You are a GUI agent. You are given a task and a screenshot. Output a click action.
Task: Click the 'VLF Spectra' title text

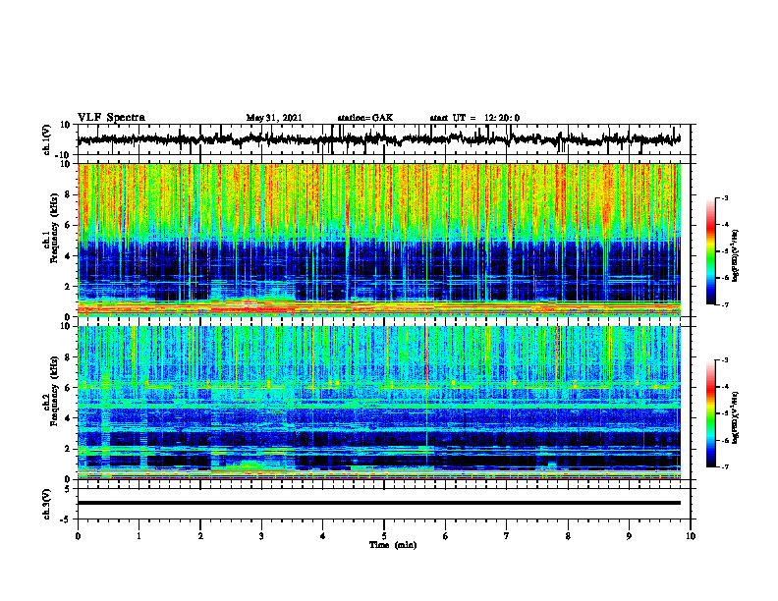click(x=111, y=118)
